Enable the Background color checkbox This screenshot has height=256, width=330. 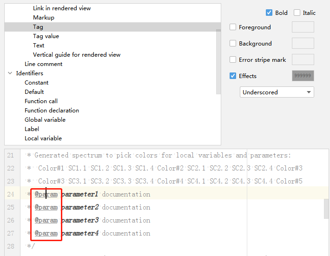point(233,43)
